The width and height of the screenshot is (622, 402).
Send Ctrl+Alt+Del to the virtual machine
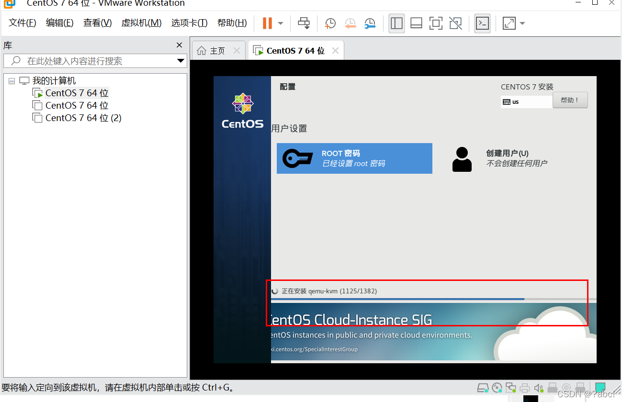(304, 23)
